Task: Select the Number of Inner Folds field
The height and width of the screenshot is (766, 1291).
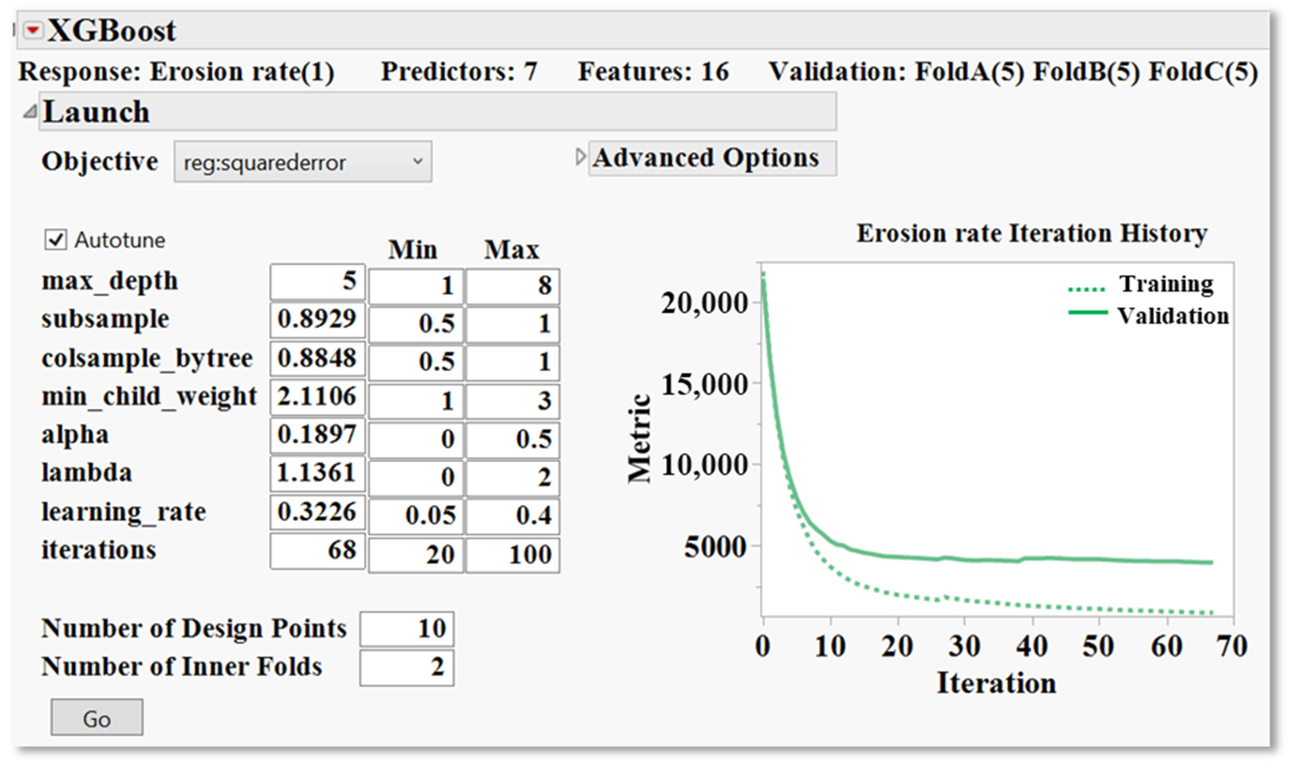Action: pyautogui.click(x=407, y=668)
